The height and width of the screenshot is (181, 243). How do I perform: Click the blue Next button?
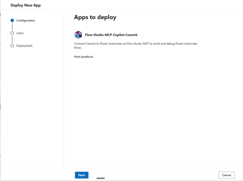pos(82,175)
